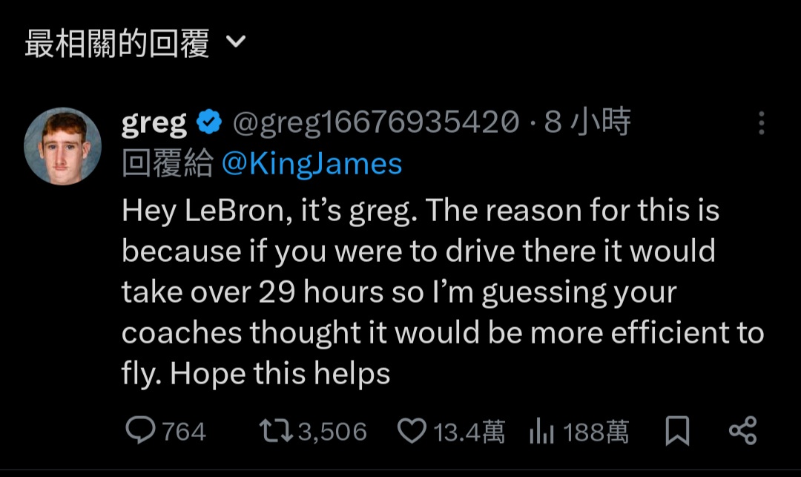Click the reply speech bubble icon

coord(140,431)
